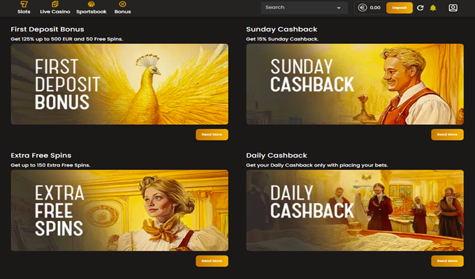
Task: Open the Sunday Cashback banner image
Action: tap(355, 84)
